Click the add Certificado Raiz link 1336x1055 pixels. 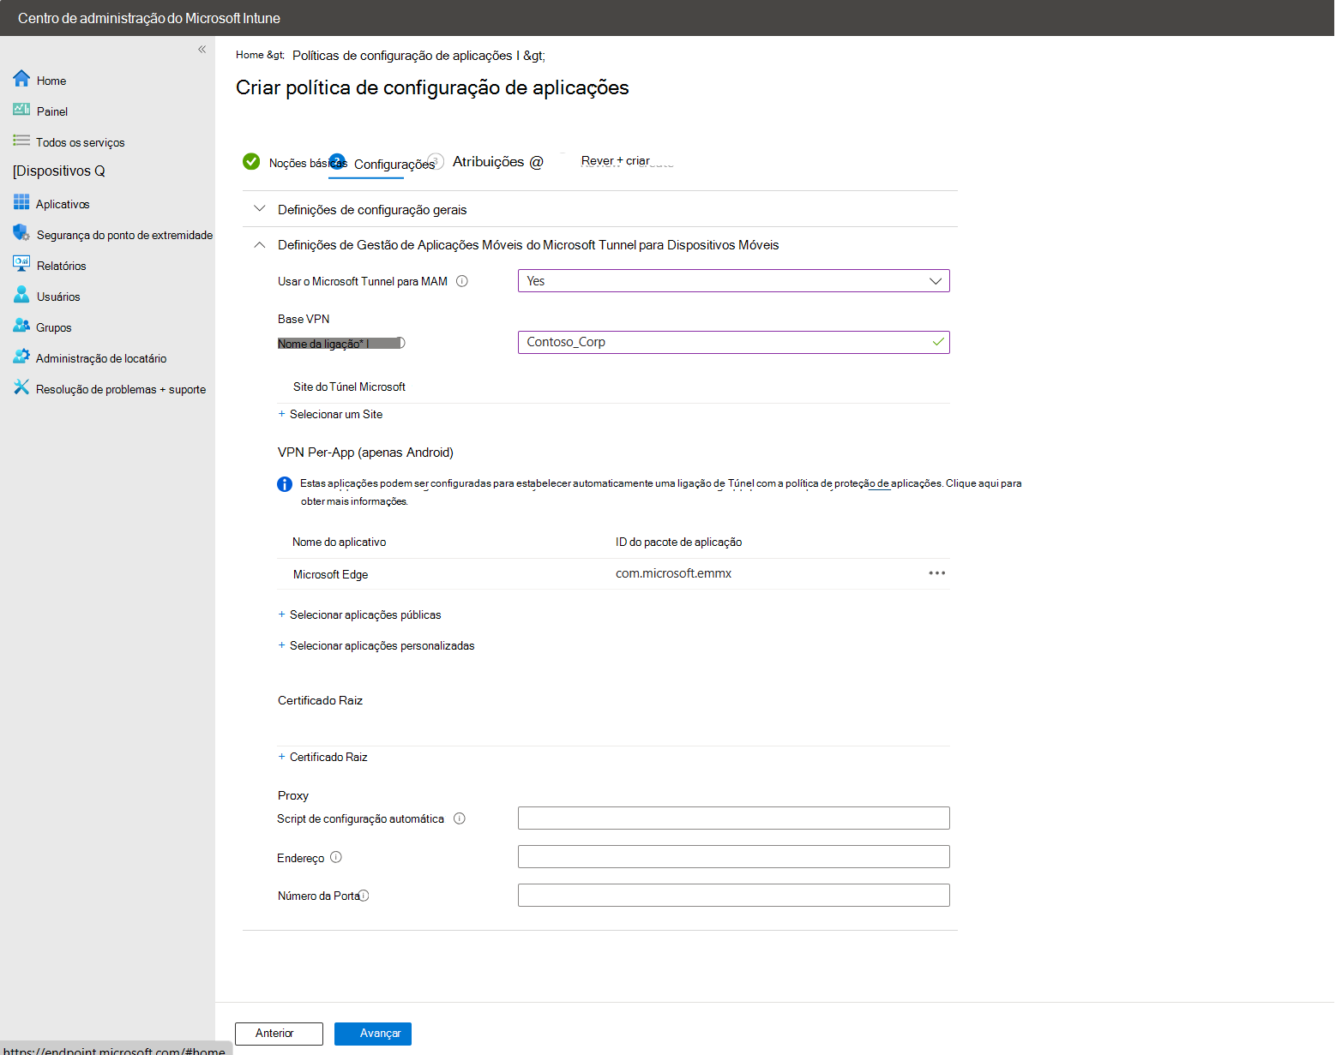(328, 757)
